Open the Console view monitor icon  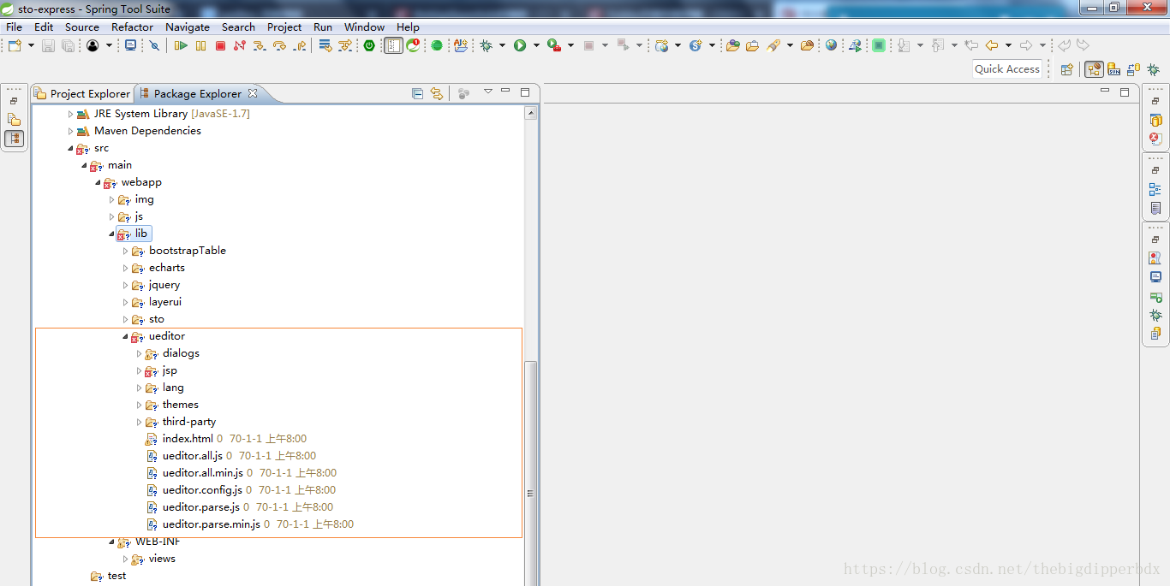pyautogui.click(x=1155, y=277)
